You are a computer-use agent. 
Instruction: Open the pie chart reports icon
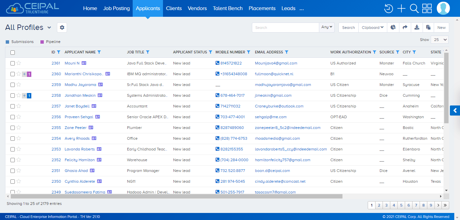point(393,27)
